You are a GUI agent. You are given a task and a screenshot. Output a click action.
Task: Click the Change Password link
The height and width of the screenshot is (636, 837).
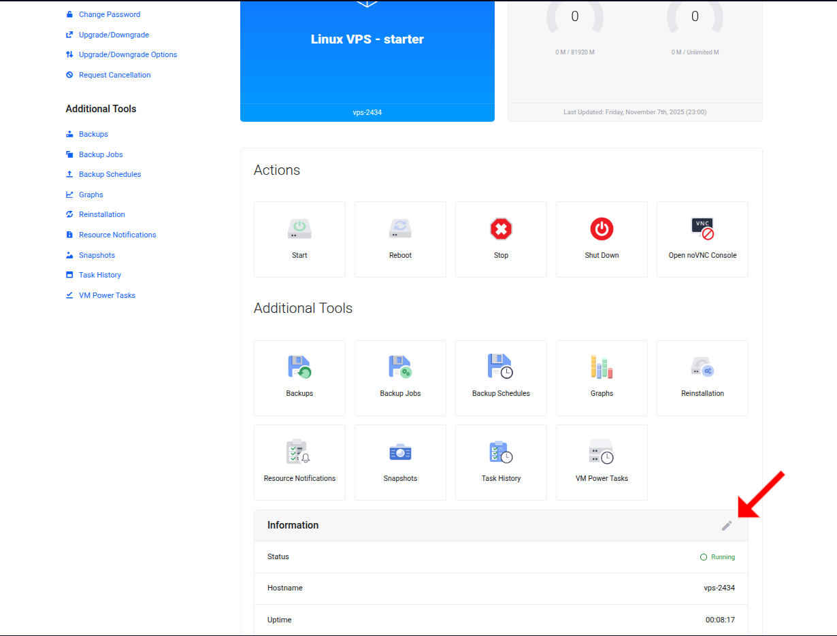click(x=110, y=14)
